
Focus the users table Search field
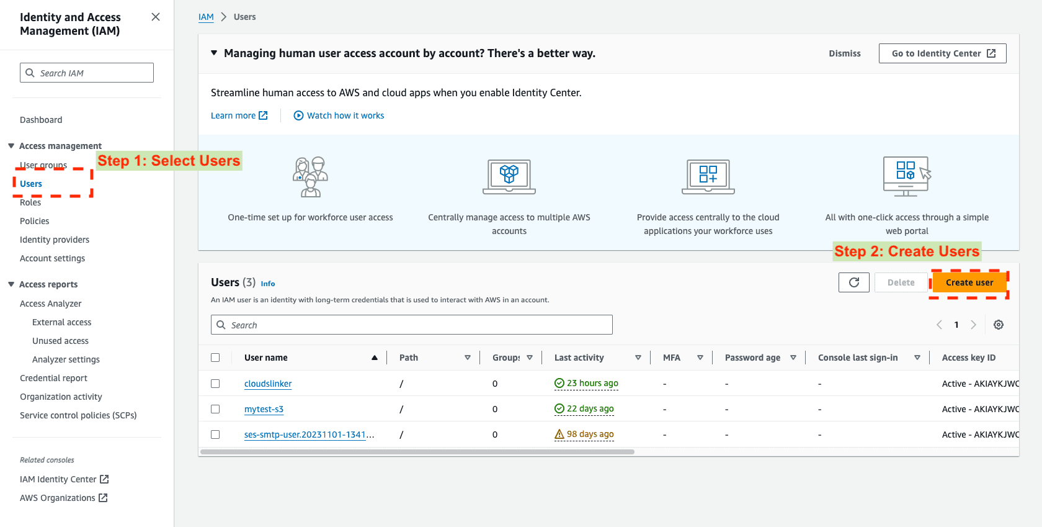coord(412,325)
